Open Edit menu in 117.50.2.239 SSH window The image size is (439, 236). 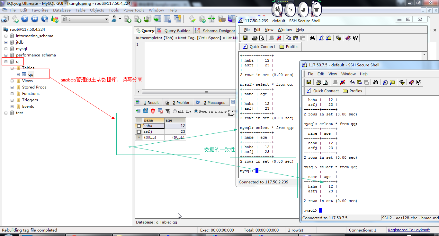(257, 30)
